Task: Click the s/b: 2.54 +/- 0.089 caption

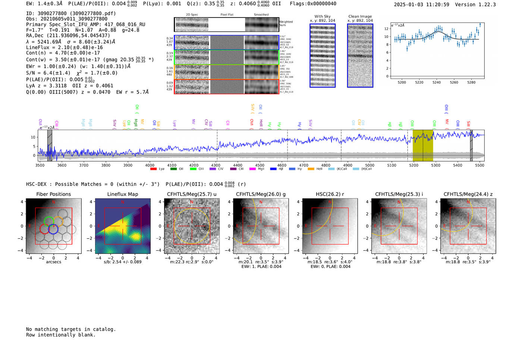Action: point(123,262)
